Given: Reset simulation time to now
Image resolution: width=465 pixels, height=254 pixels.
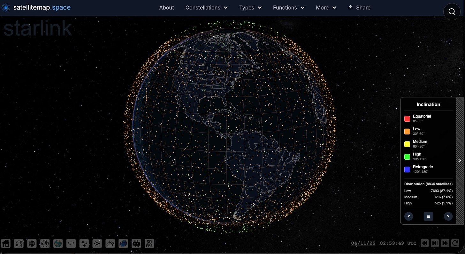Looking at the screenshot, I should pyautogui.click(x=455, y=243).
